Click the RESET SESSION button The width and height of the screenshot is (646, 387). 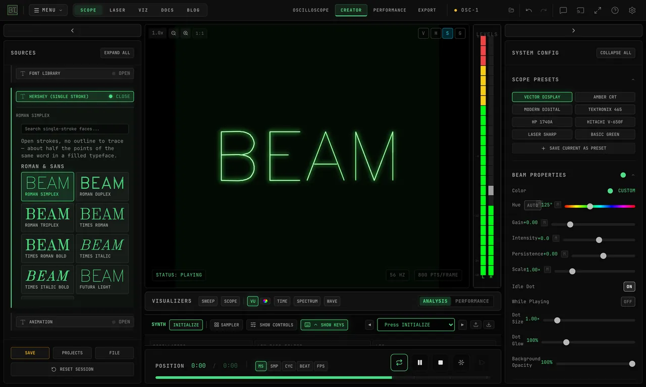coord(72,369)
